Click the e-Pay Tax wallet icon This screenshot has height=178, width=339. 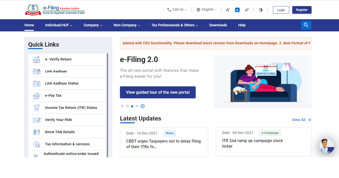tap(37, 95)
